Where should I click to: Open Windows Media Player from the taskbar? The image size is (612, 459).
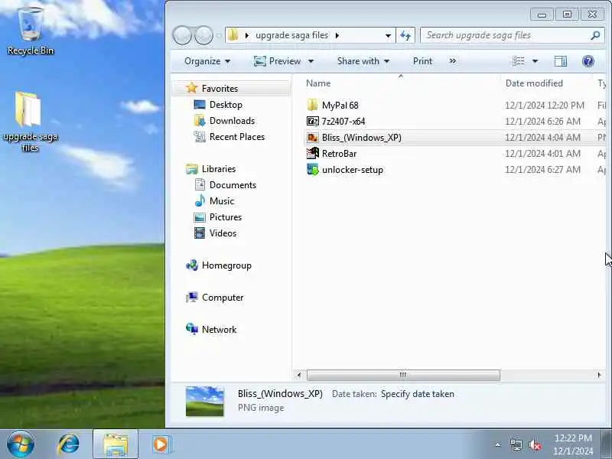(161, 444)
